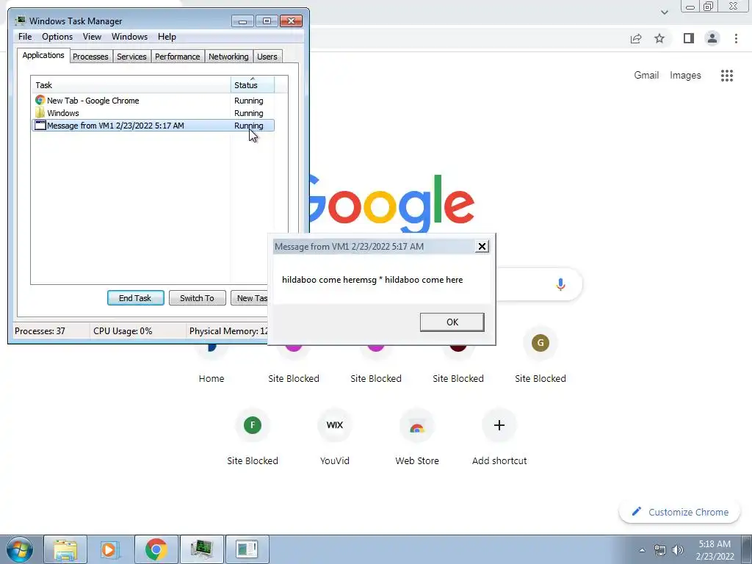Select the Applications tab
The width and height of the screenshot is (752, 564).
tap(43, 55)
